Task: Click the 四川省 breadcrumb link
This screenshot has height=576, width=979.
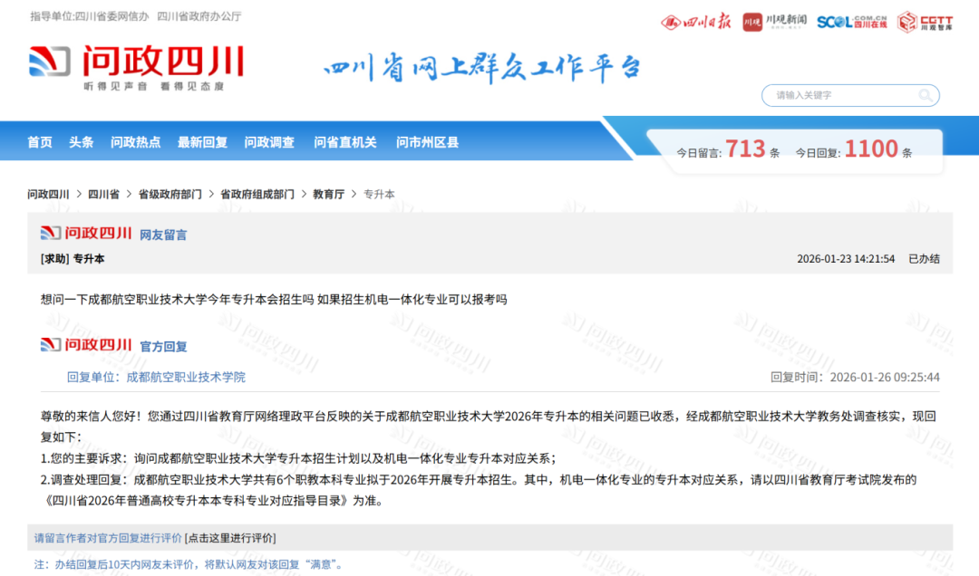Action: tap(103, 194)
